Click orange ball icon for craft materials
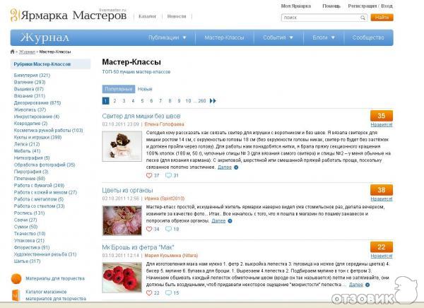Image resolution: width=424 pixels, height=308 pixels. 16,279
